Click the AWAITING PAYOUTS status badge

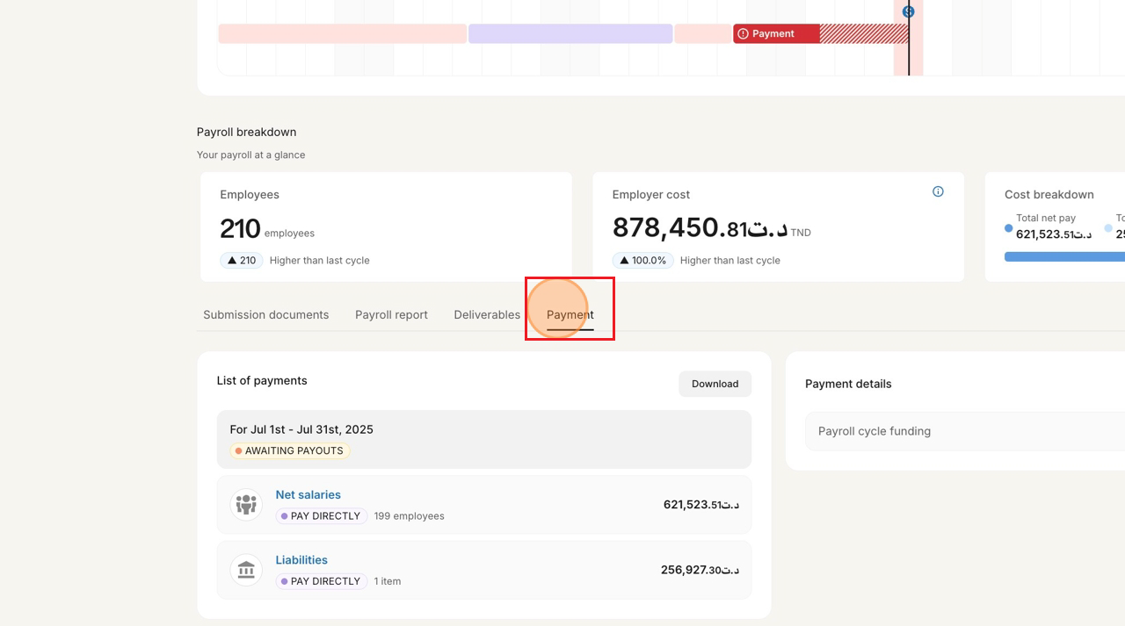coord(290,451)
